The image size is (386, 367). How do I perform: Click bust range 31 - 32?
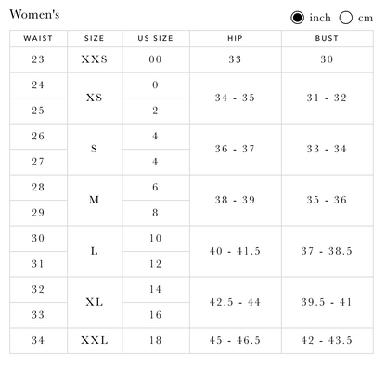click(328, 98)
